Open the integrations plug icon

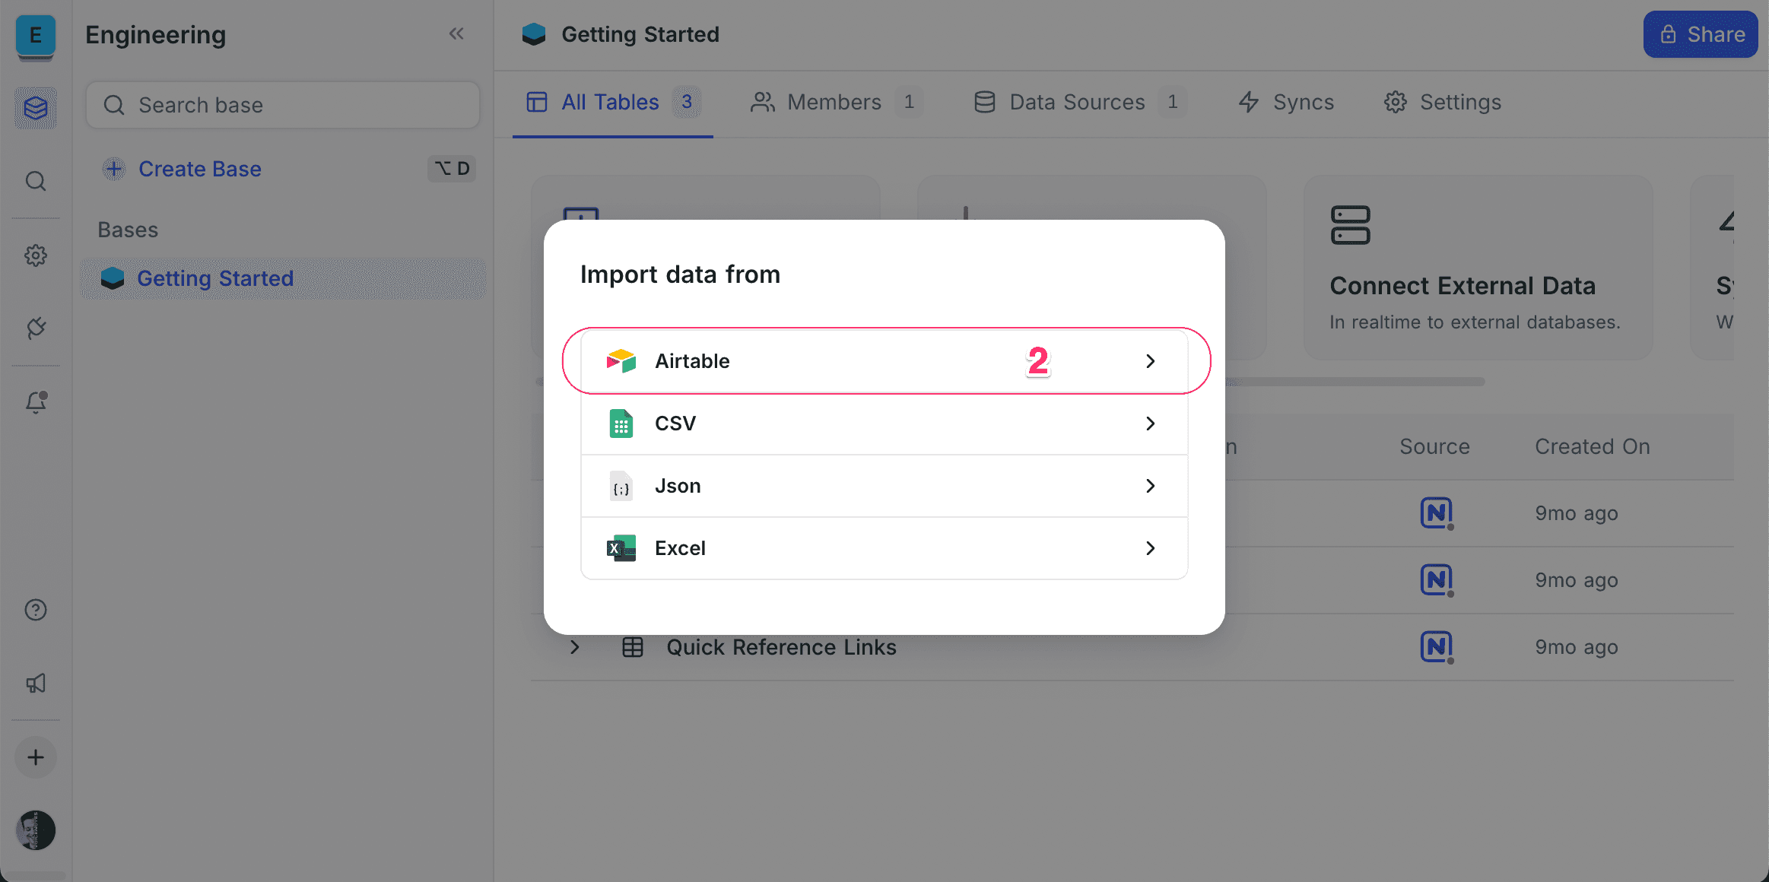(x=36, y=328)
